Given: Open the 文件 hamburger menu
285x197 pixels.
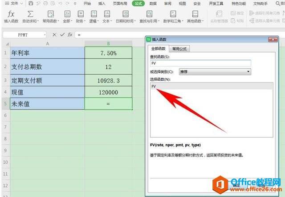Looking at the screenshot, I should click(7, 3).
